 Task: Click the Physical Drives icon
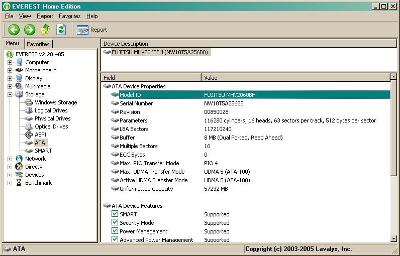(x=29, y=118)
